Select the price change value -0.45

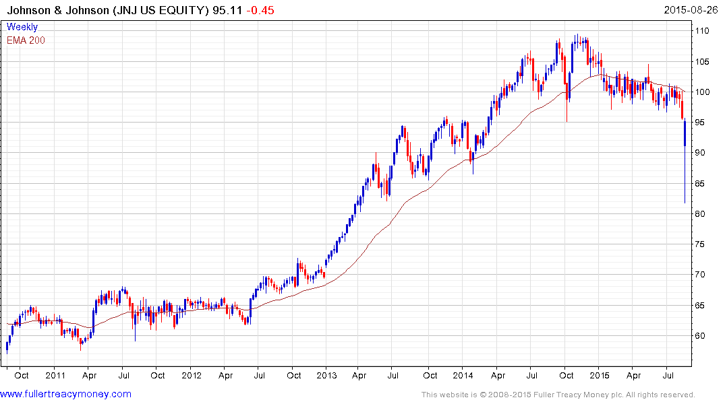point(260,10)
